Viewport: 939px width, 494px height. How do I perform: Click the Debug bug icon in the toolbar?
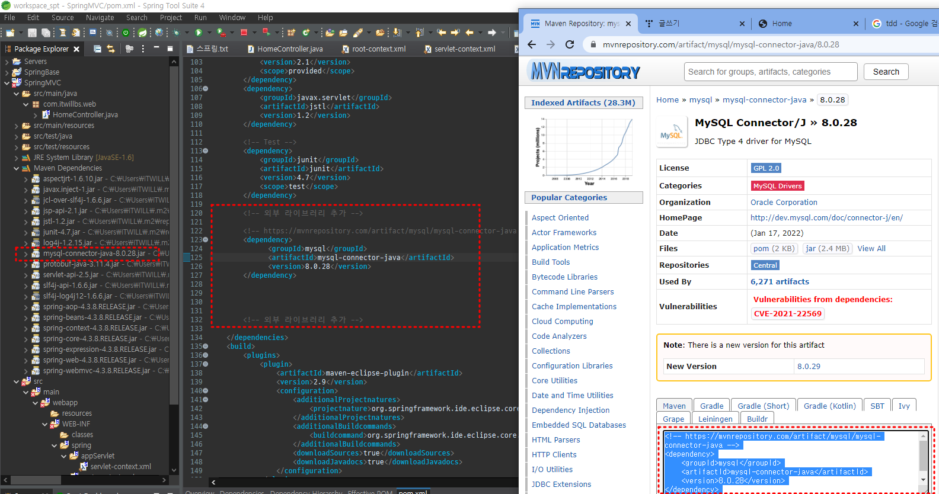coord(177,33)
